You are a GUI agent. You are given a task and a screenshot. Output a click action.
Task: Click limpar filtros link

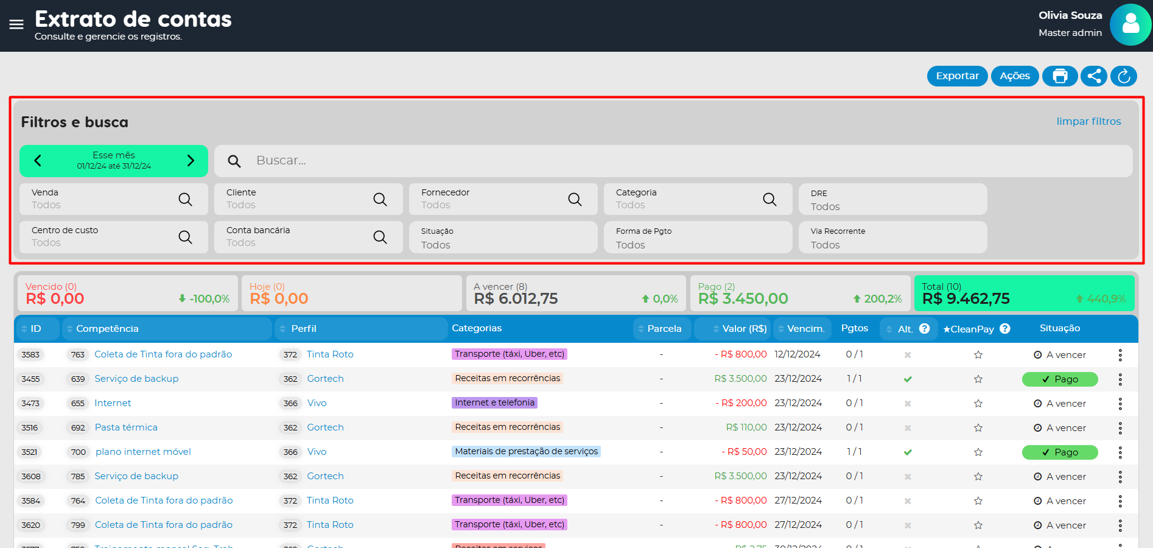click(x=1088, y=121)
